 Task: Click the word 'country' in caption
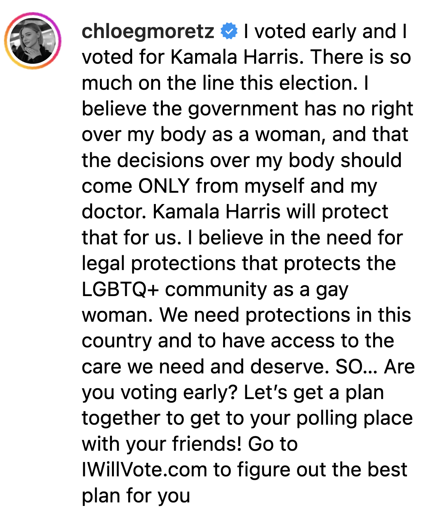[117, 341]
